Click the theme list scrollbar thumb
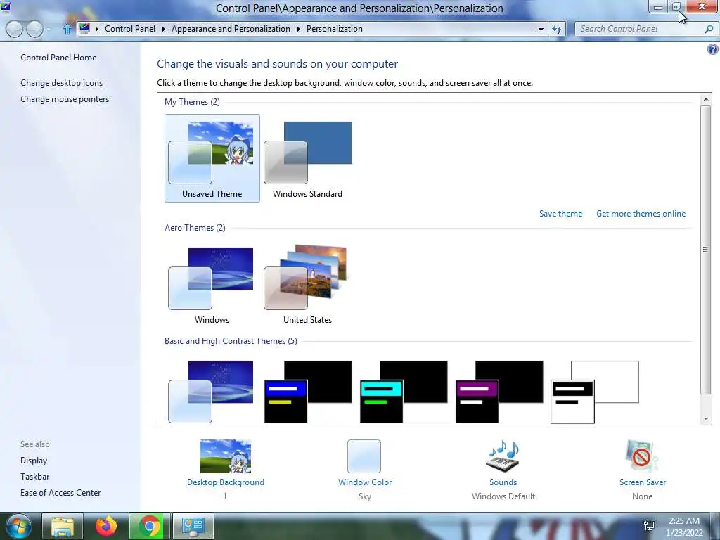Screen dimensions: 720x540 [x=705, y=250]
